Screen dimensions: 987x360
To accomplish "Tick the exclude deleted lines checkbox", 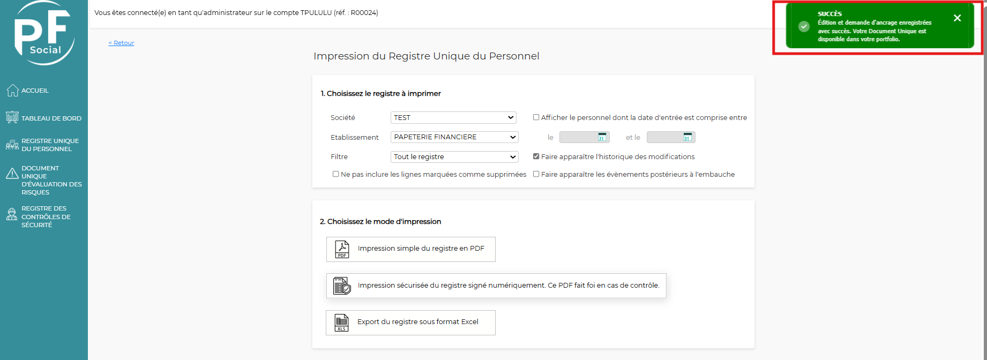I will point(336,174).
